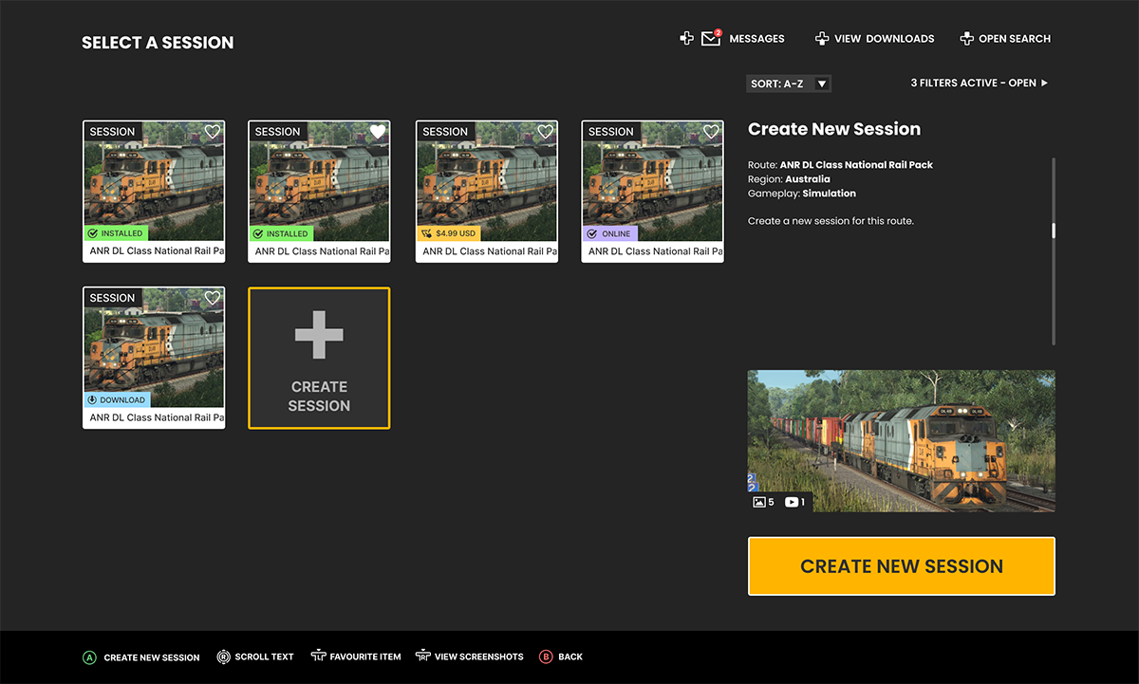Image resolution: width=1139 pixels, height=684 pixels.
Task: Unfavourite the second session's filled heart
Action: point(378,132)
